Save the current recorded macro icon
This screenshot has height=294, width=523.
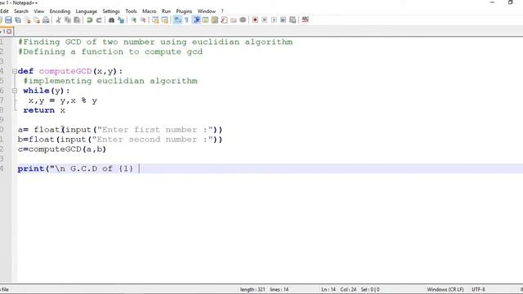tap(293, 20)
